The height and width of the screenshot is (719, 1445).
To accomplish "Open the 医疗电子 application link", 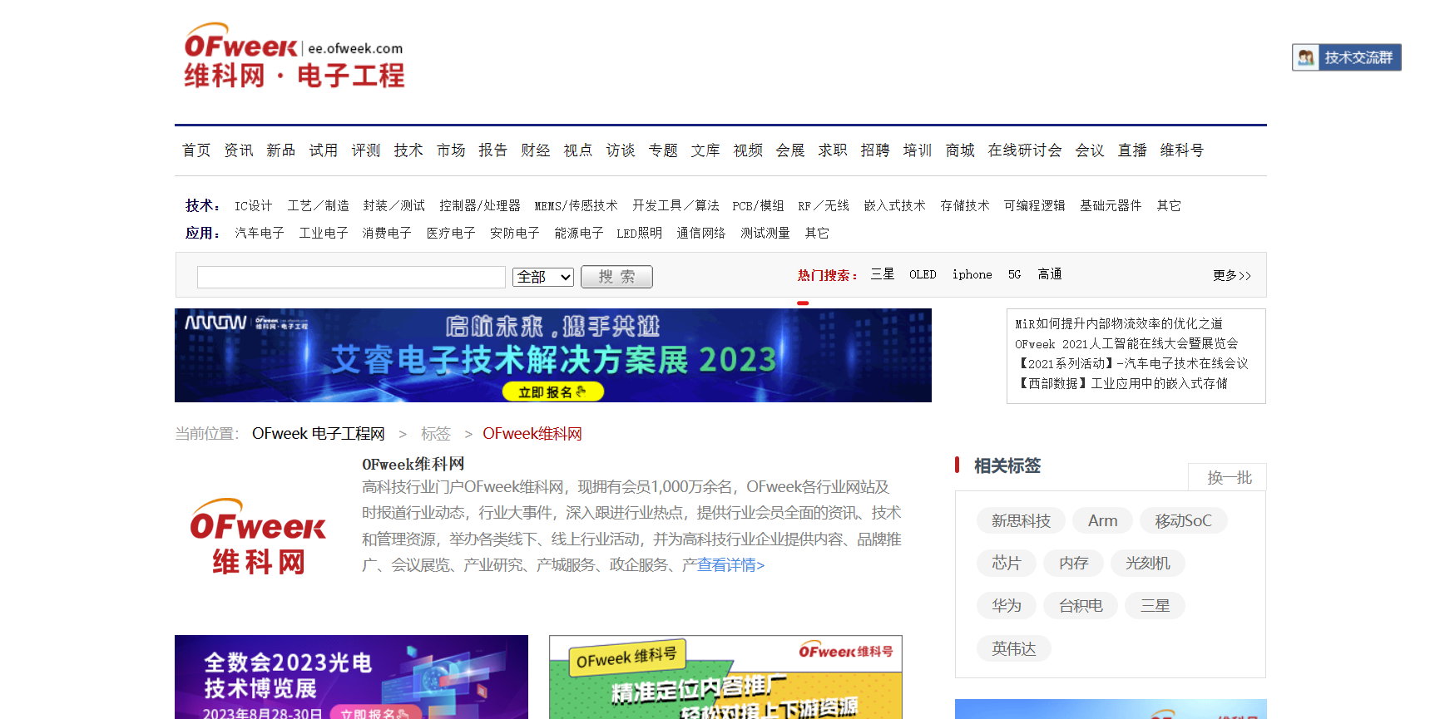I will click(451, 234).
